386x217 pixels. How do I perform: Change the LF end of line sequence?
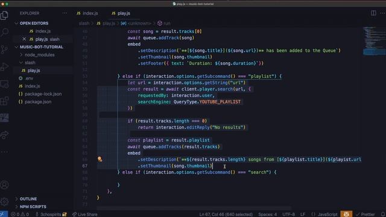[x=303, y=215]
